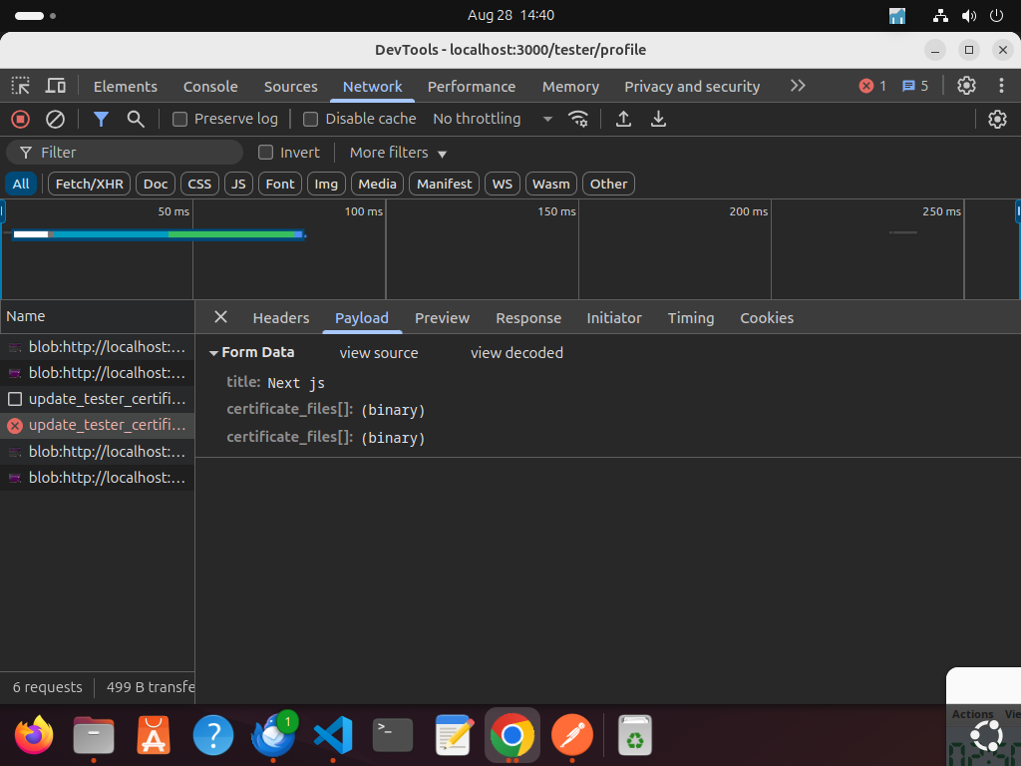Check the Disable cache checkbox

(311, 119)
